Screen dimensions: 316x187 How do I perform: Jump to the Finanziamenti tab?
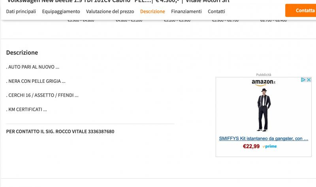point(186,11)
